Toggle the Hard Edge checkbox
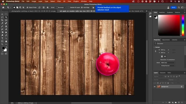The image size is (186, 104). point(82,8)
